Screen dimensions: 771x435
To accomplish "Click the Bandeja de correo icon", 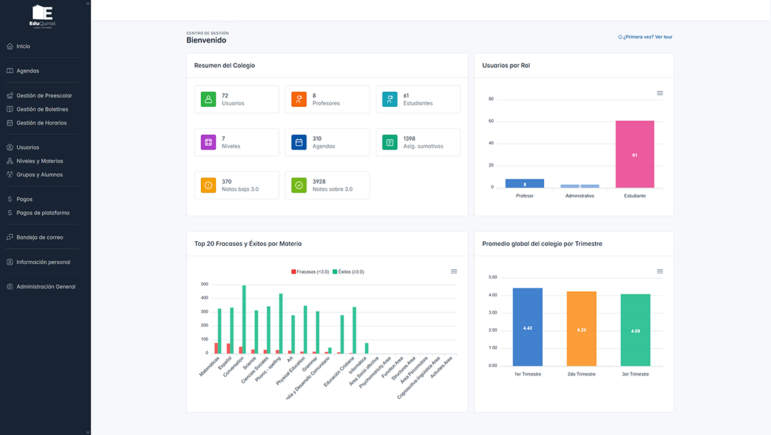I will tap(10, 237).
